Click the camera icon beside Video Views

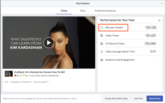[x=102, y=36]
